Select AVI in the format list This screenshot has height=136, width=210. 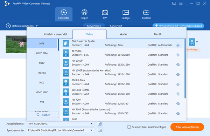[x=42, y=102]
